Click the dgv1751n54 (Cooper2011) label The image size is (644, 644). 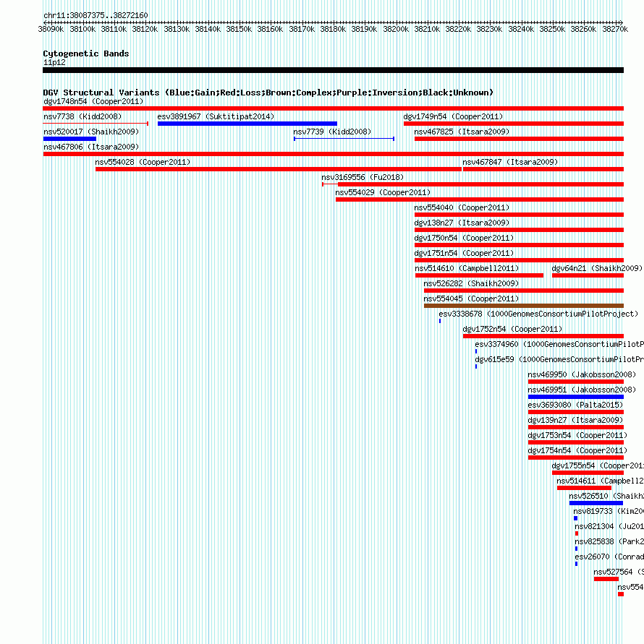pyautogui.click(x=464, y=254)
